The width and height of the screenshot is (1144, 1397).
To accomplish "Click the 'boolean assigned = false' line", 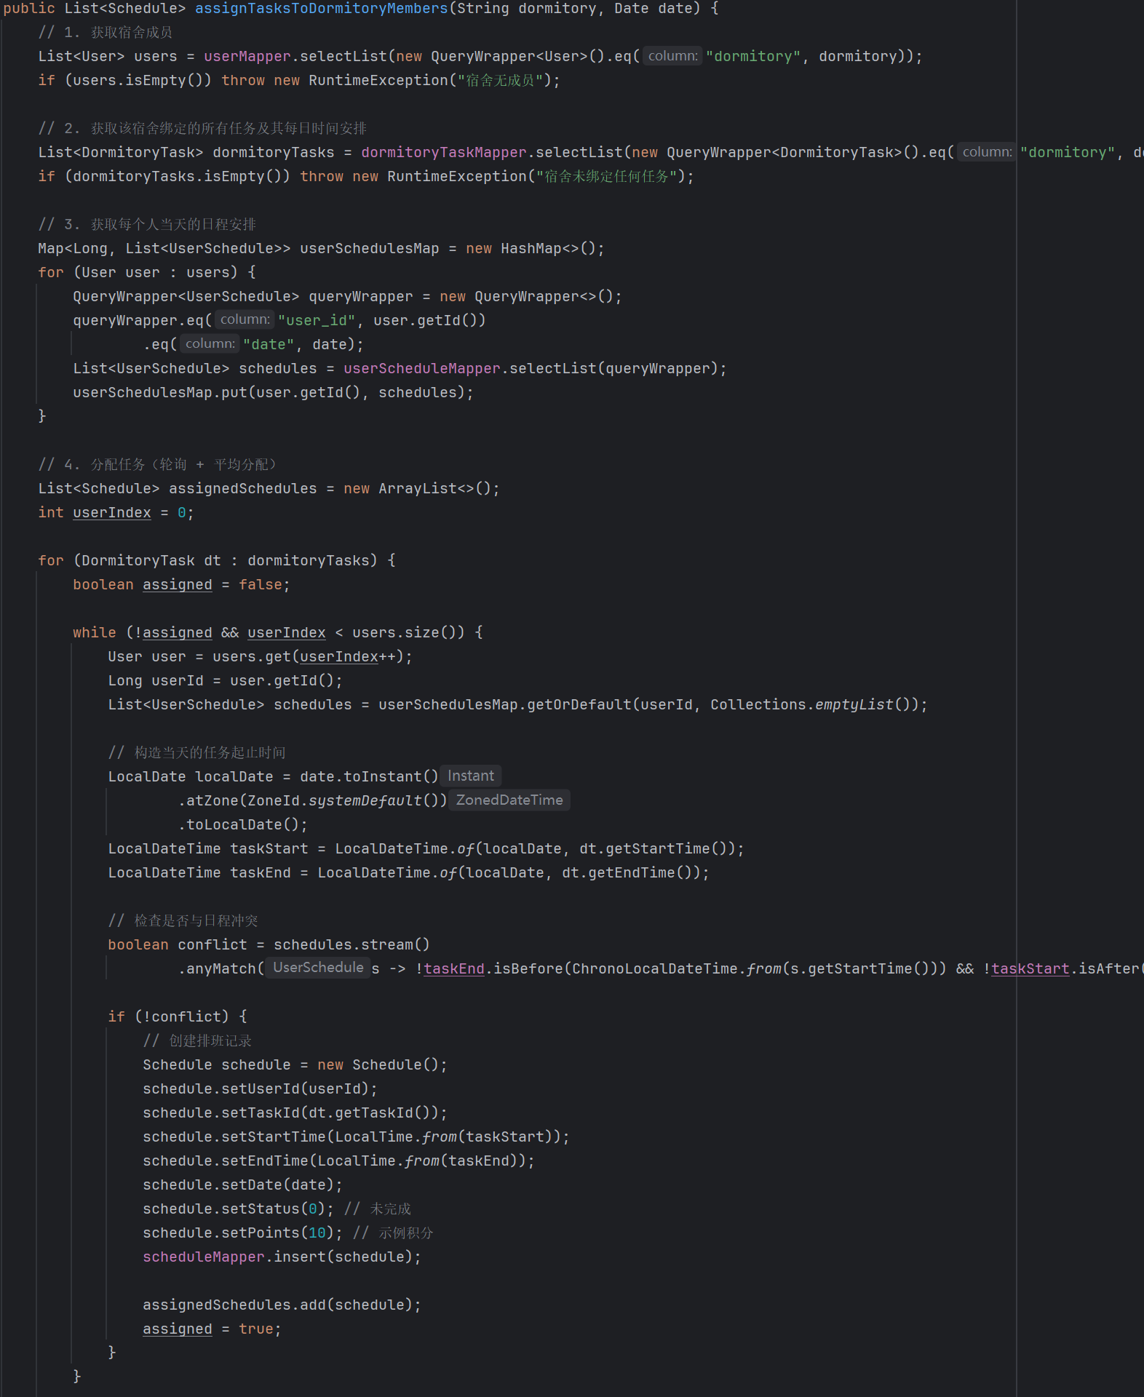I will [181, 585].
